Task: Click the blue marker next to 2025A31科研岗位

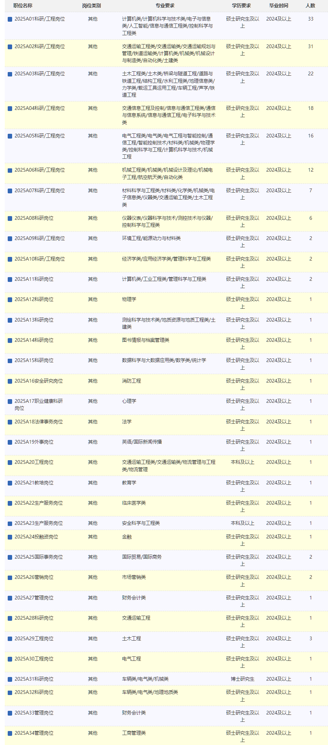Action: [x=10, y=679]
